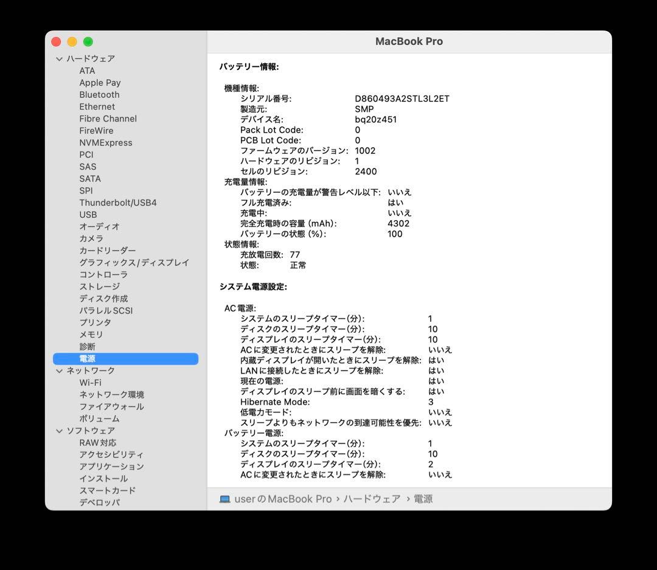Open the 診断 section
This screenshot has width=657, height=570.
click(x=86, y=346)
